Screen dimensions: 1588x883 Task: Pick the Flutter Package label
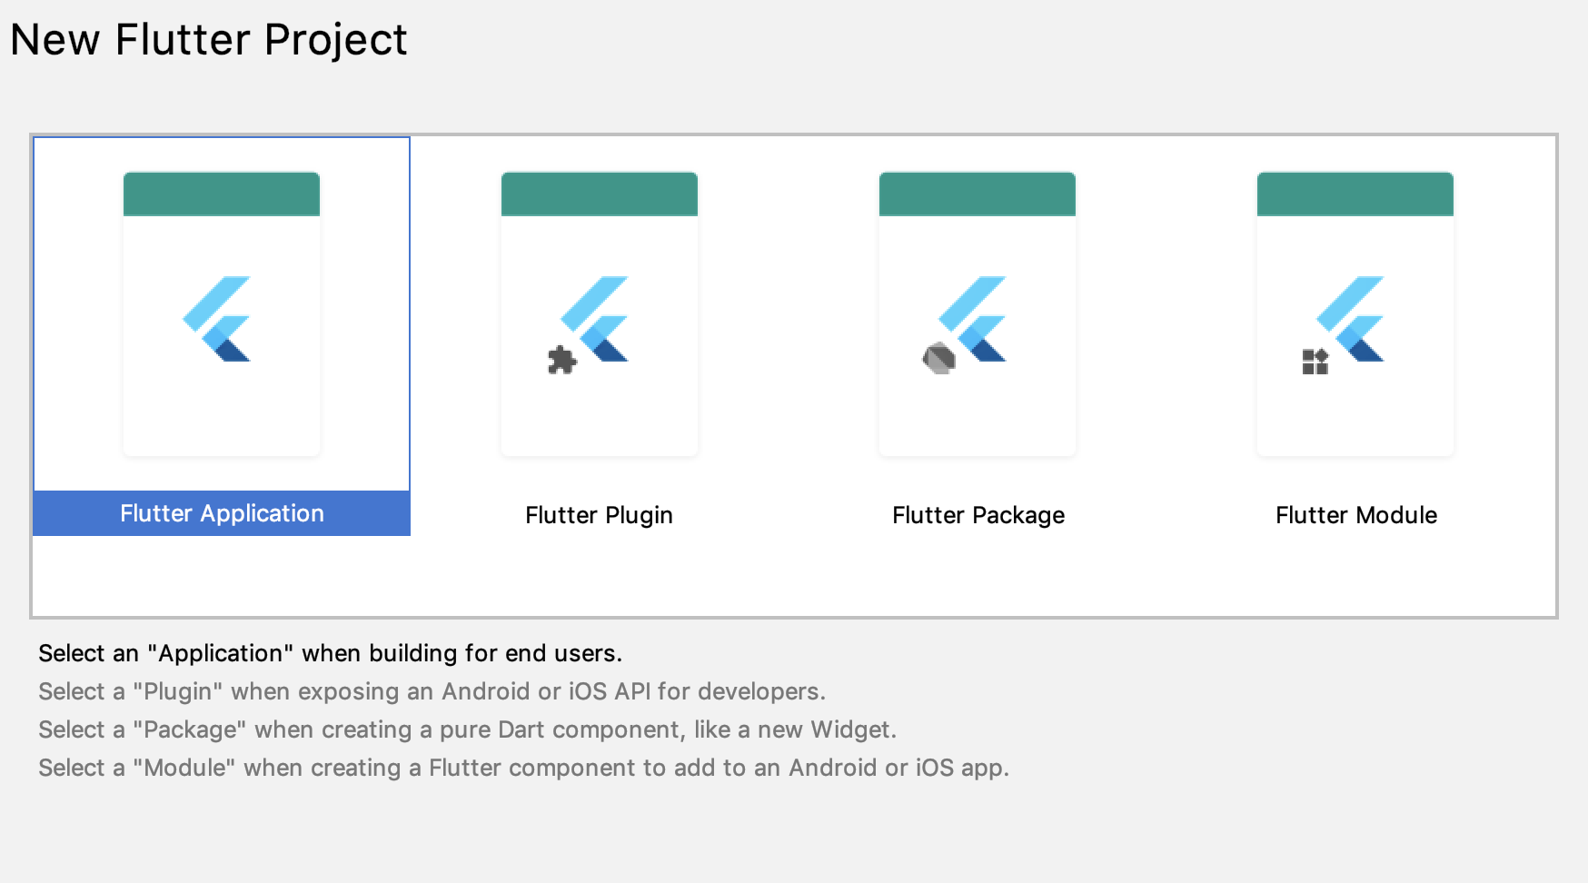point(978,515)
